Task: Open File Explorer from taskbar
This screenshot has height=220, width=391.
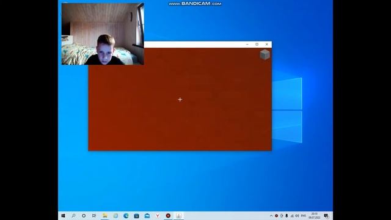Action: pos(104,216)
